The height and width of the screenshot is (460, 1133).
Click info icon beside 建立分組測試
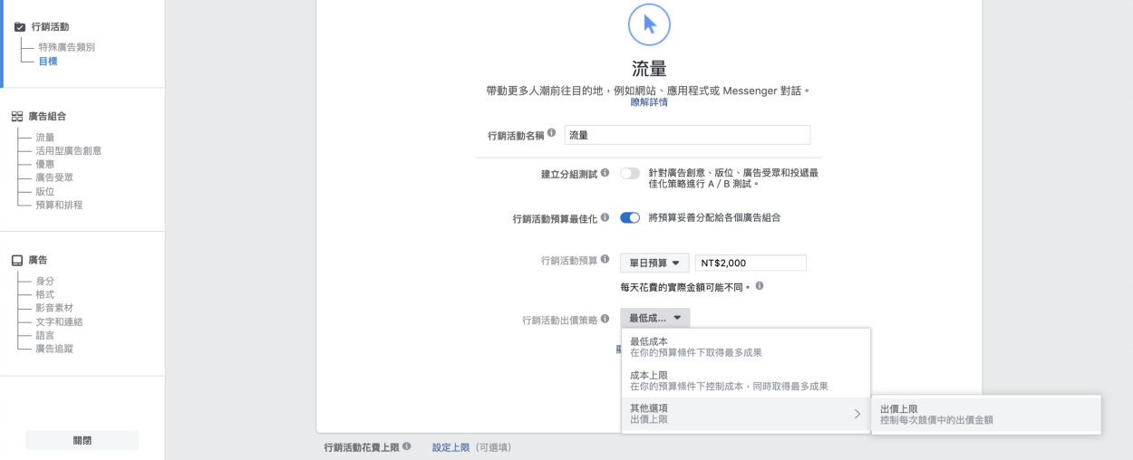[605, 172]
